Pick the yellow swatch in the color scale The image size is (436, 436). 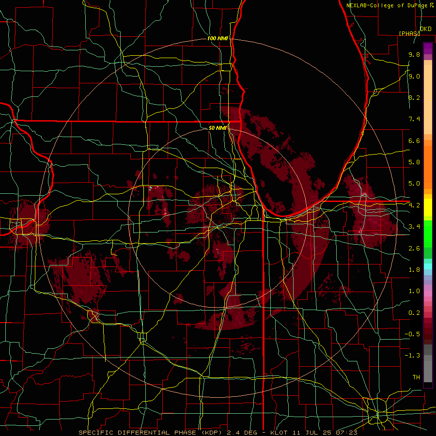coord(428,207)
